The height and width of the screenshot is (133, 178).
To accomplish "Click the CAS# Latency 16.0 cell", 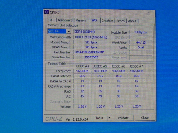I will [137, 76].
